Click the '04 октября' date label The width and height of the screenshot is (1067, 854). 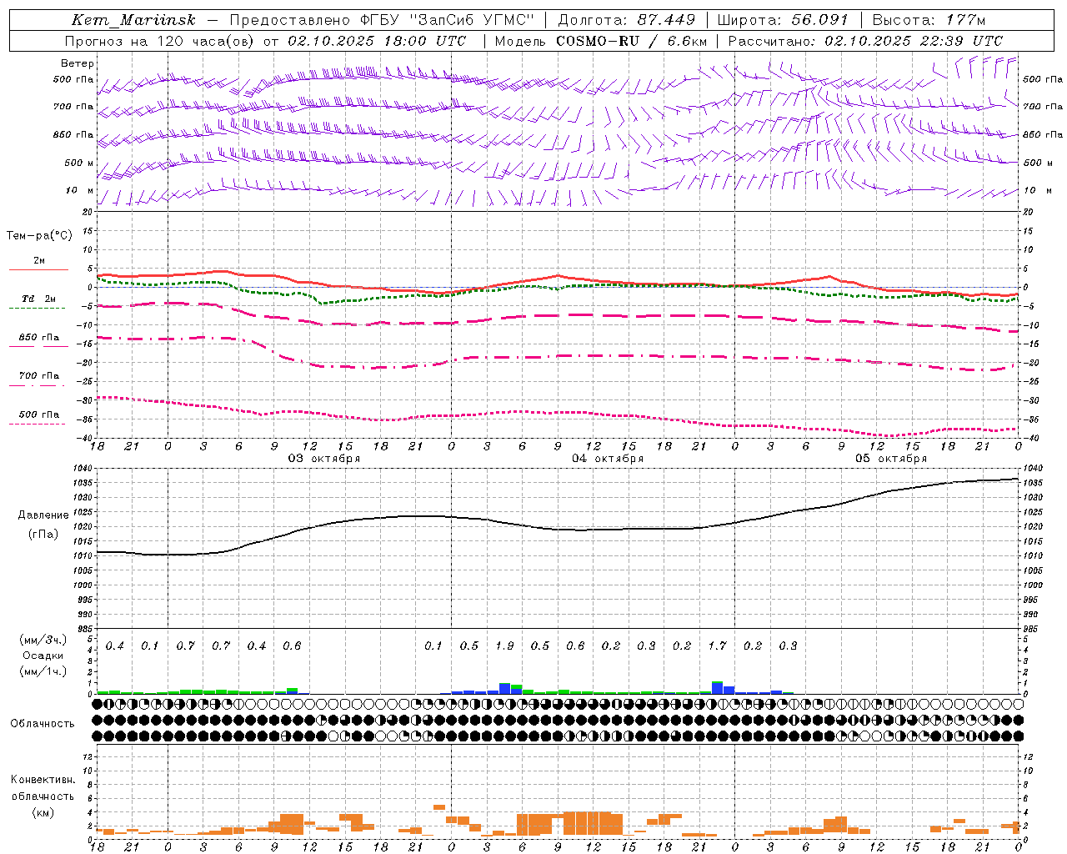[x=608, y=459]
